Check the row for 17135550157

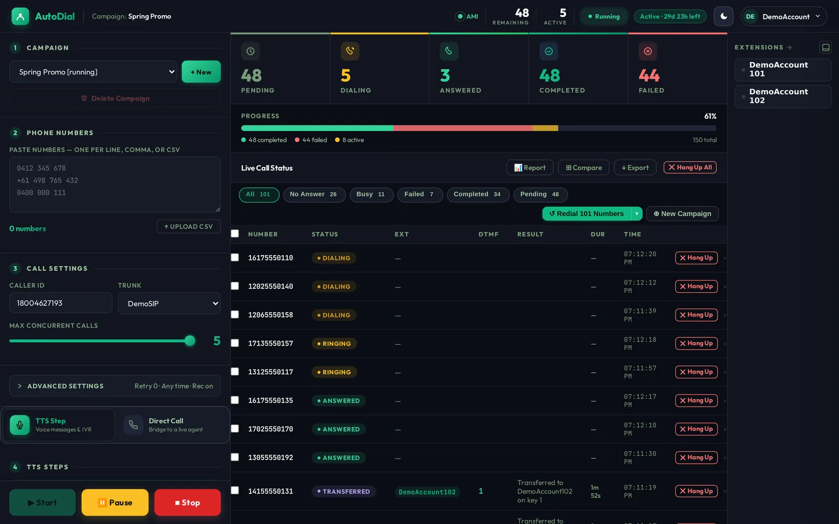point(235,343)
